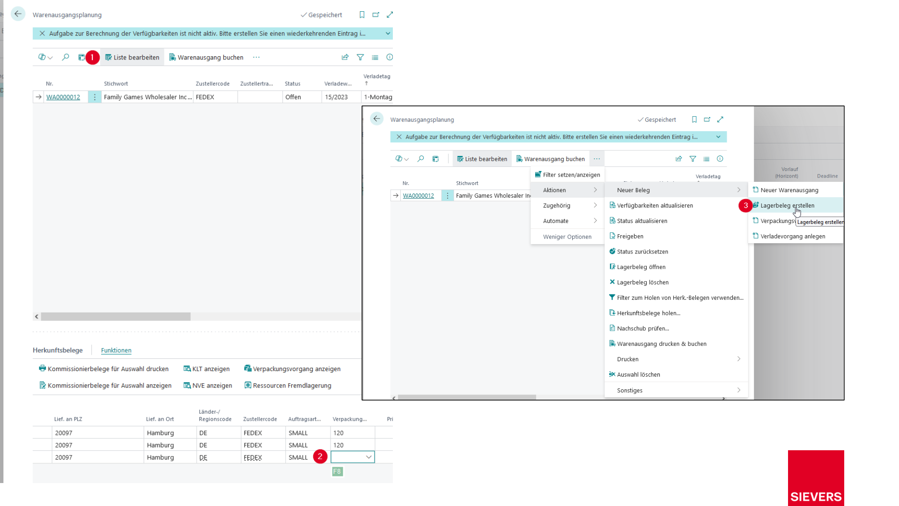This screenshot has width=899, height=506.
Task: Select Herkunftsbelege holen...
Action: [x=676, y=313]
